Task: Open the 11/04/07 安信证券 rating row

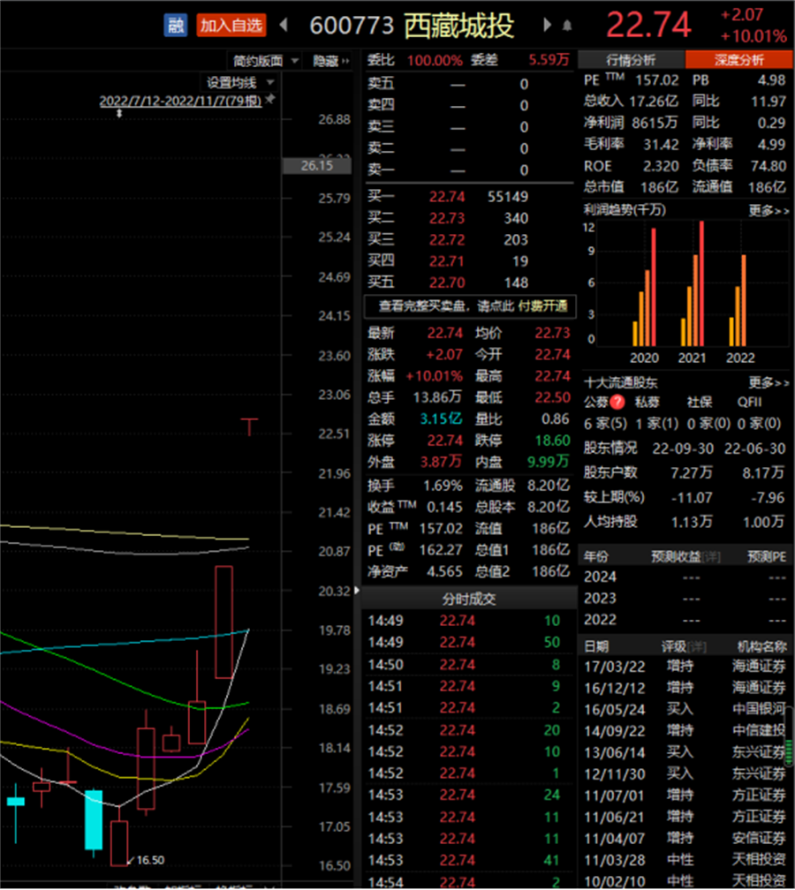Action: coord(685,839)
